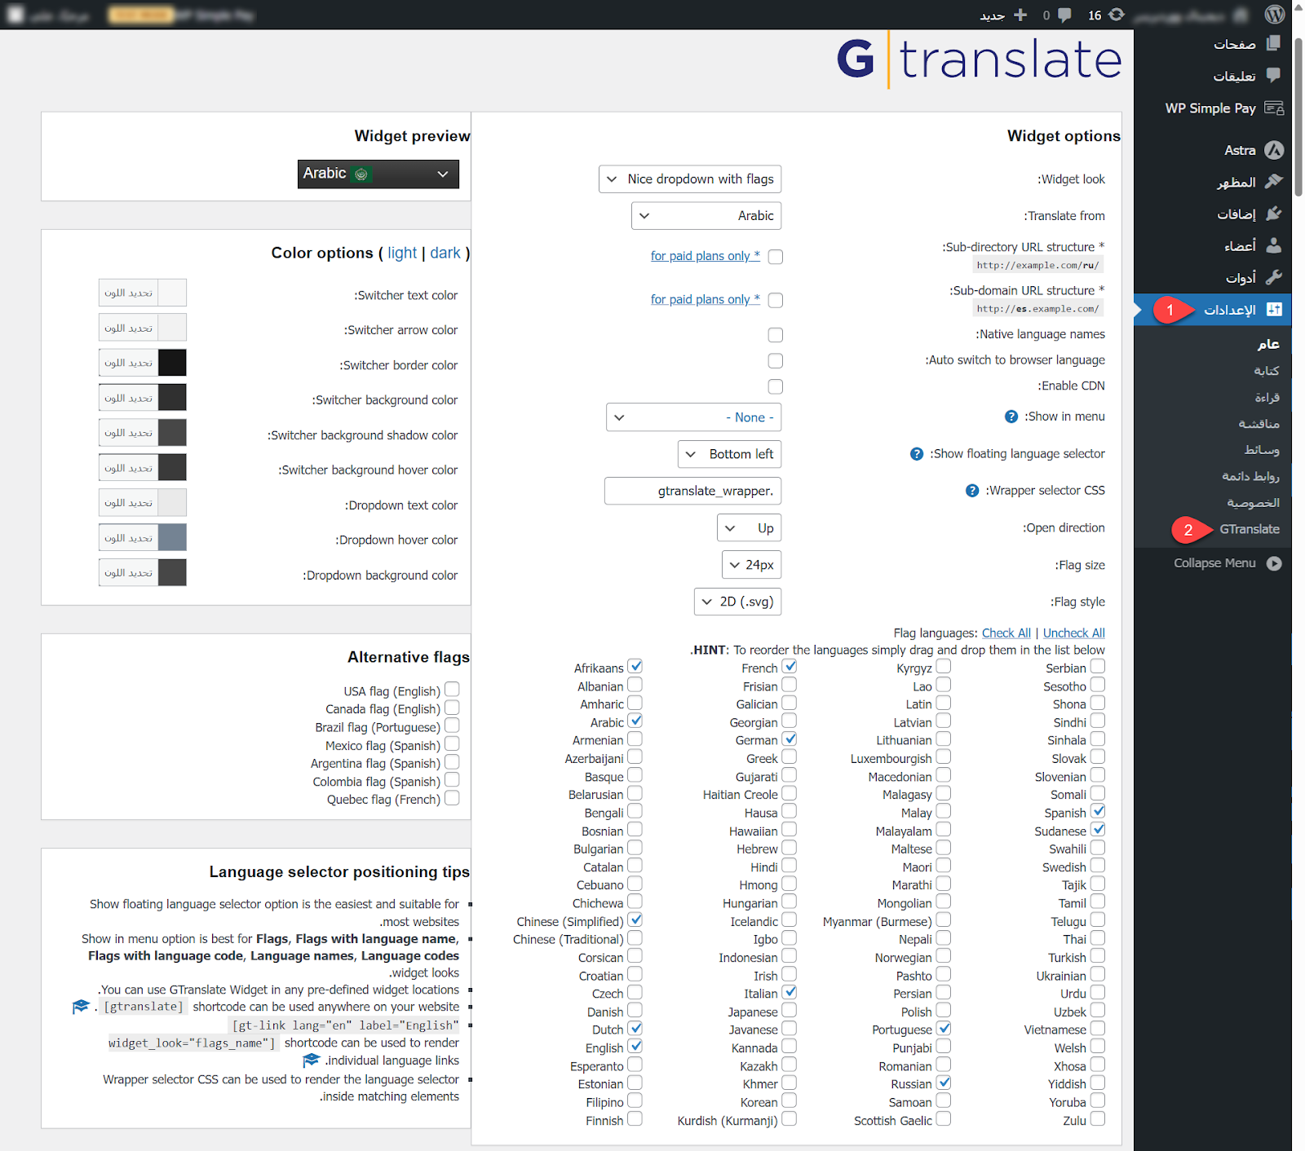Open Permalinks (روابط دائمة) settings submenu

point(1250,476)
